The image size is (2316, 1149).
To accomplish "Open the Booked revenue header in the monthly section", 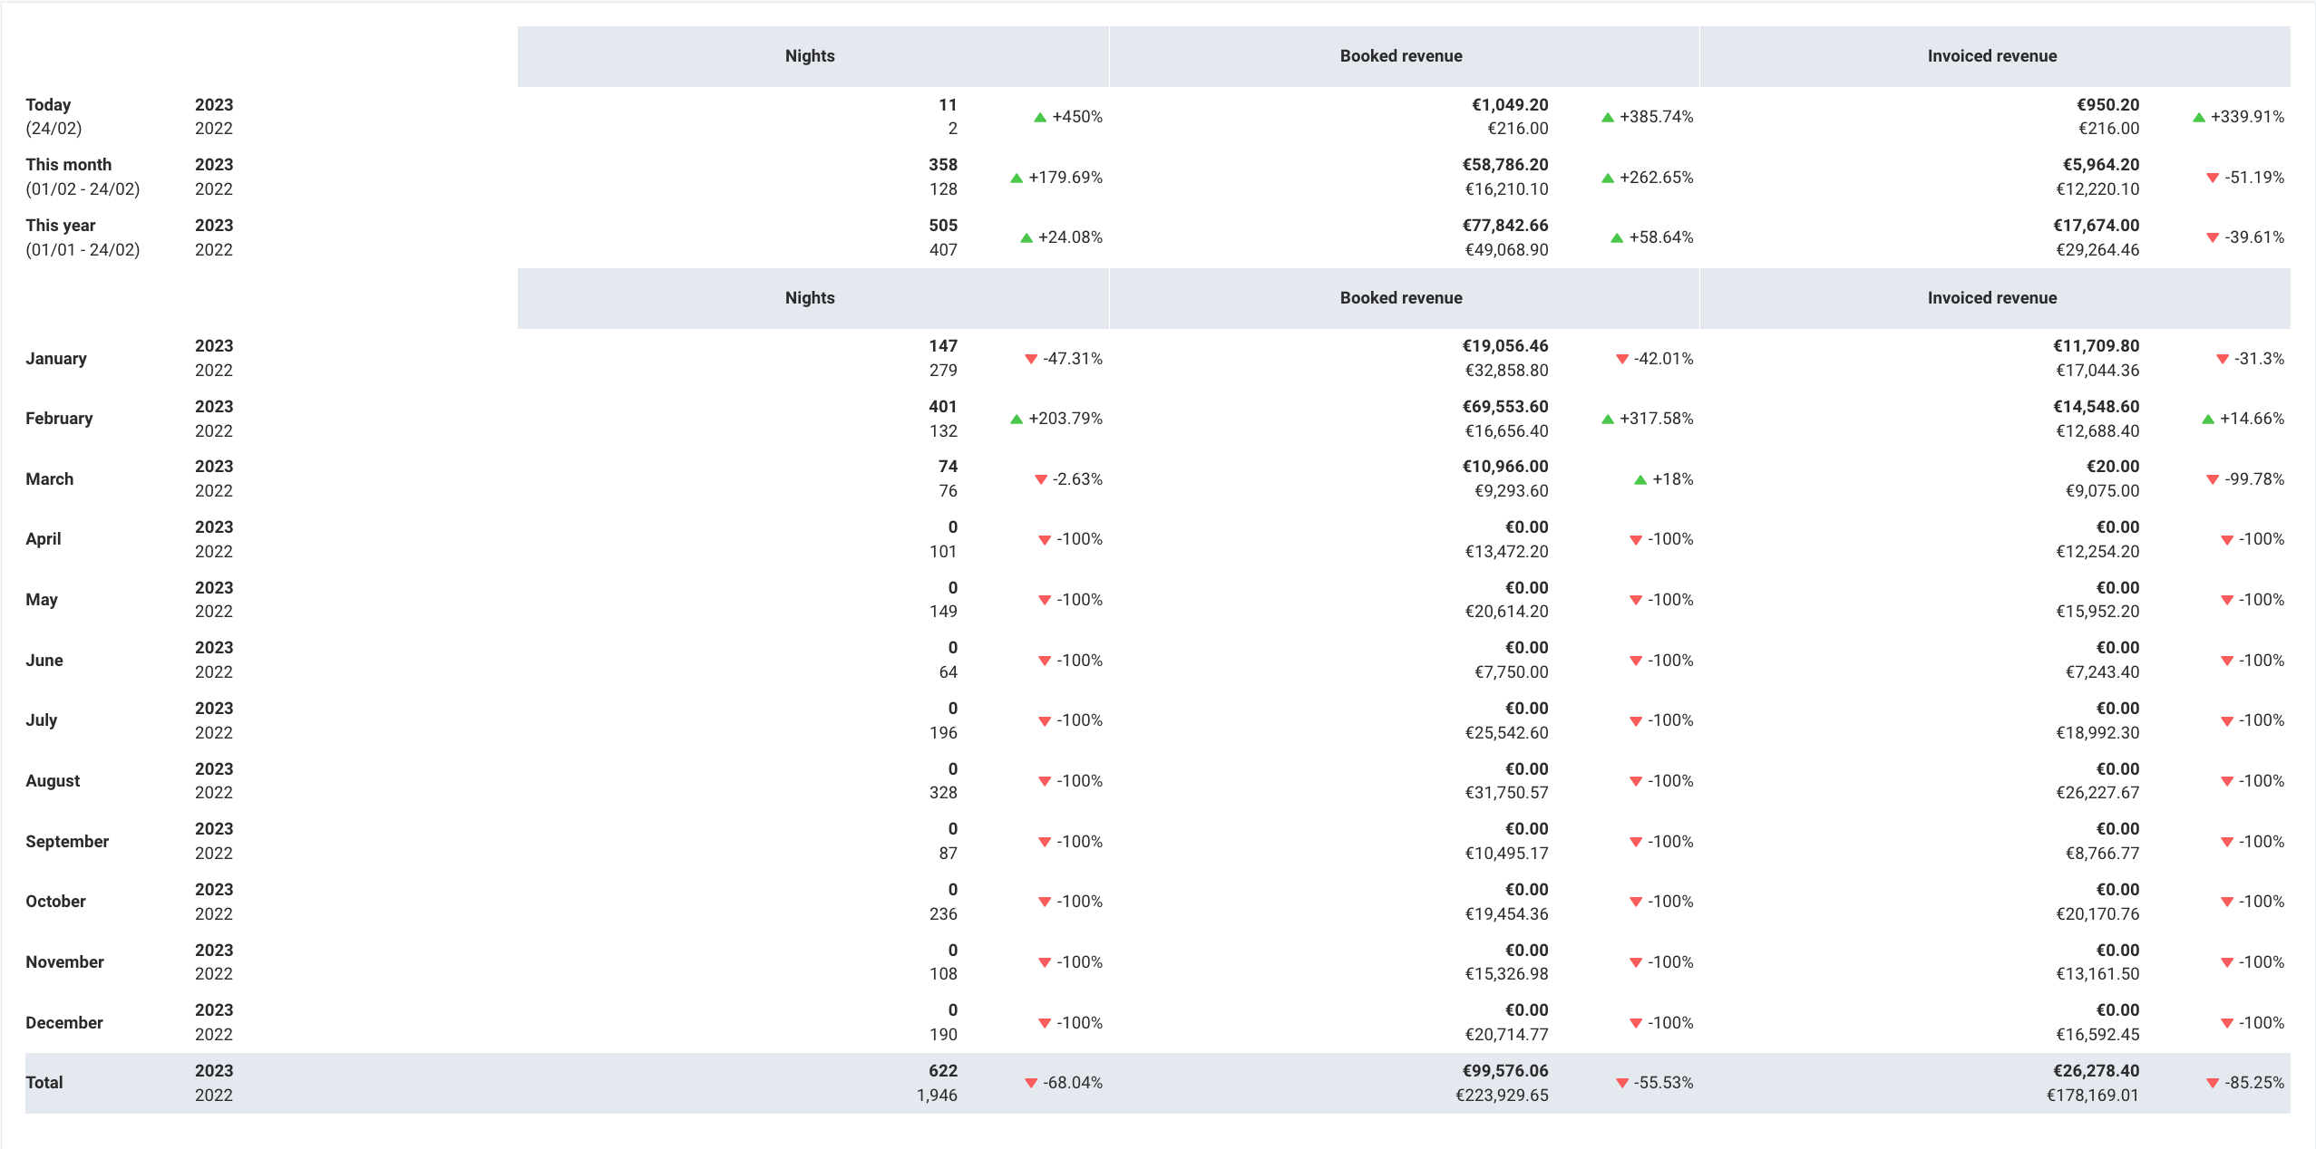I will (1400, 297).
